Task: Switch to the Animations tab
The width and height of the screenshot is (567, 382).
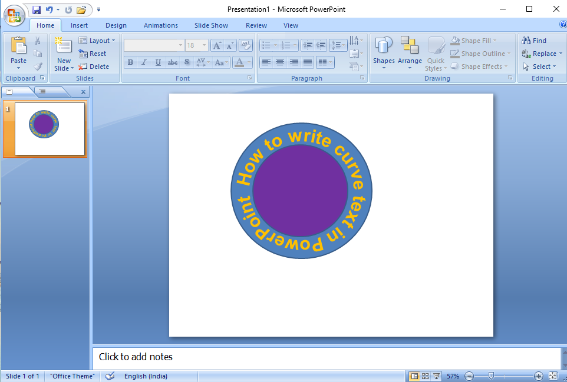Action: (x=160, y=25)
